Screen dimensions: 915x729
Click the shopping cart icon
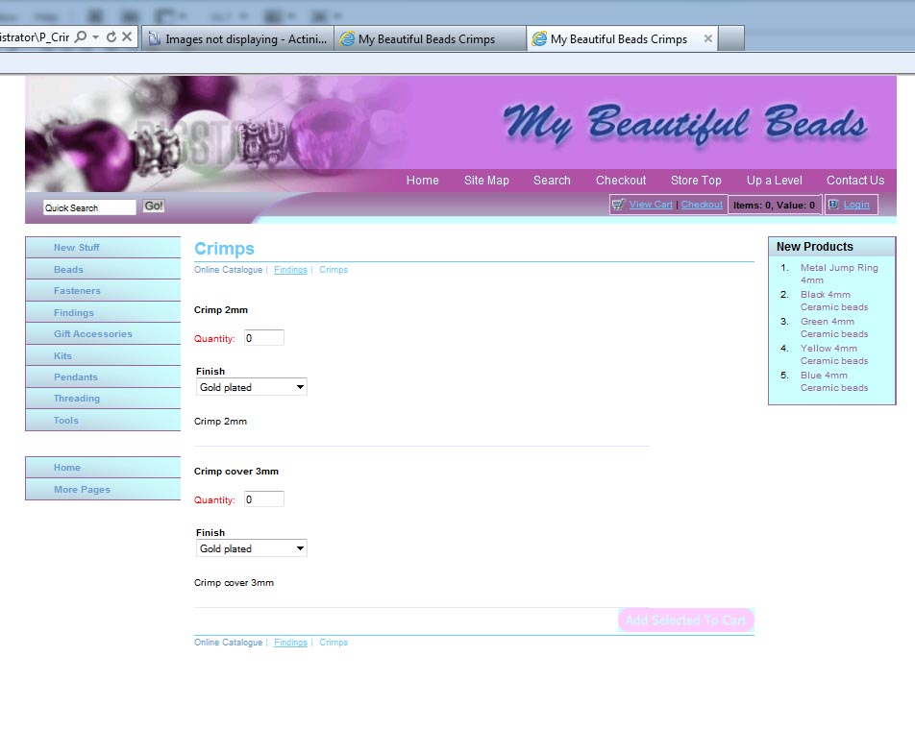point(618,205)
